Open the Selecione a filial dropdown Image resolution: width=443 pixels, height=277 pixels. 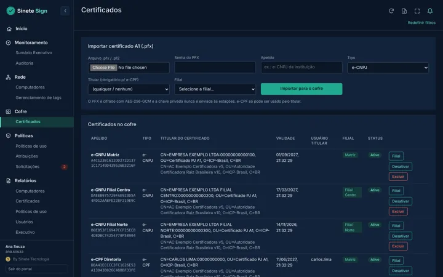click(x=215, y=89)
